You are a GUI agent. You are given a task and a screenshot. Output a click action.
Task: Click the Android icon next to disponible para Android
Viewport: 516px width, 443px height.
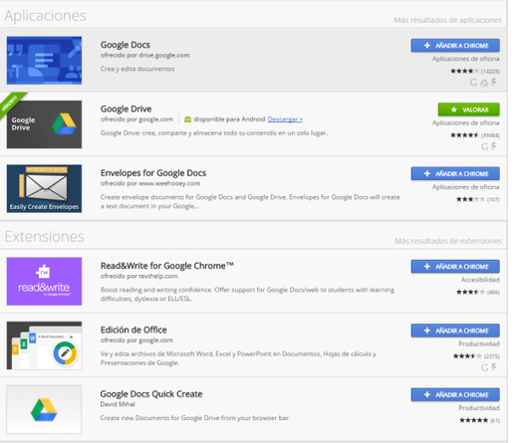click(x=187, y=119)
